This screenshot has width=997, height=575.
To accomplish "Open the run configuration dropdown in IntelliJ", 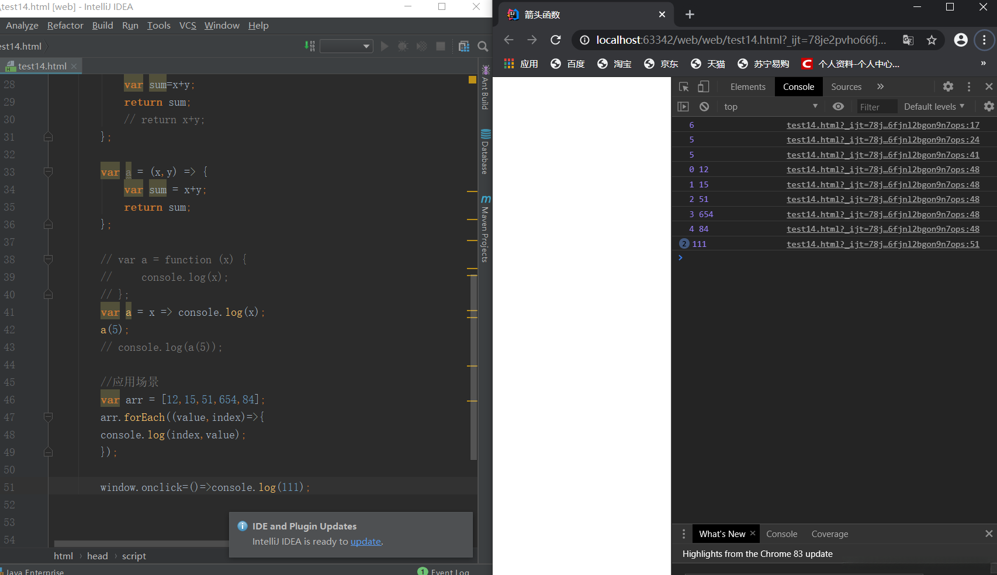I will pos(347,46).
